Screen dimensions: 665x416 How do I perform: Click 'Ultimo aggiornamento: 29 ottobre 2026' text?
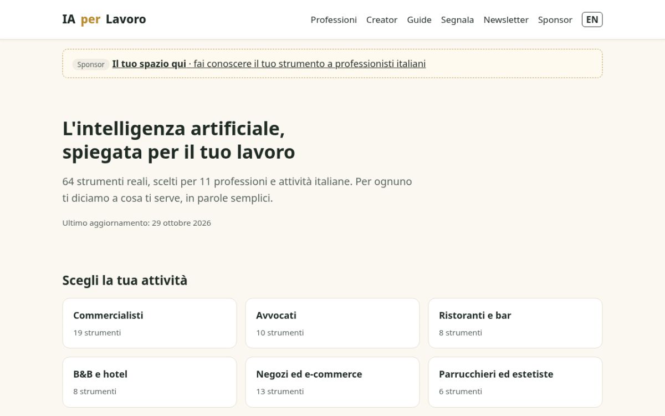[137, 223]
